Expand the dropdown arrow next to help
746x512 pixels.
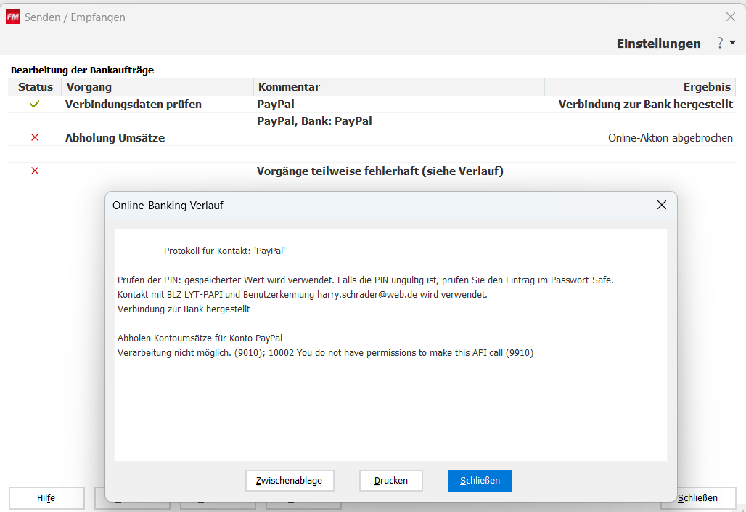733,42
